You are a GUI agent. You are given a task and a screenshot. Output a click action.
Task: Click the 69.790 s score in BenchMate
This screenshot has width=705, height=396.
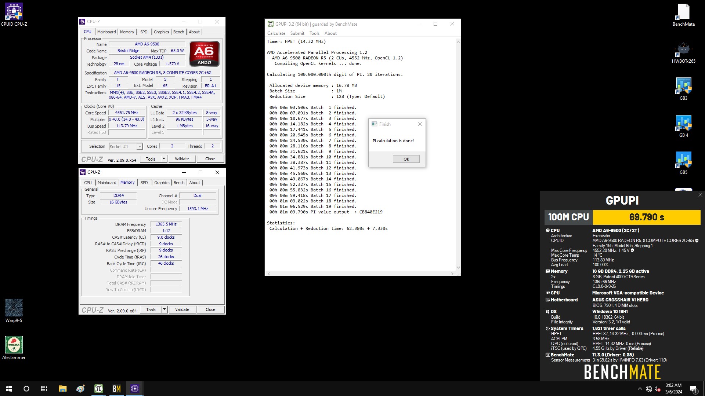[x=647, y=217]
